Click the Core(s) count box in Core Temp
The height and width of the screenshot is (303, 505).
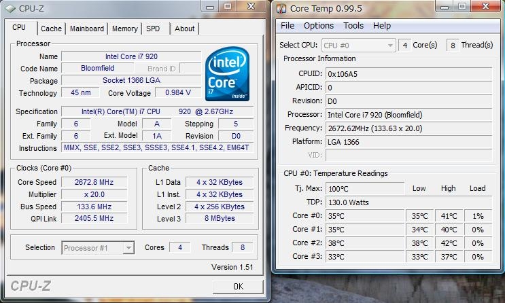(404, 46)
